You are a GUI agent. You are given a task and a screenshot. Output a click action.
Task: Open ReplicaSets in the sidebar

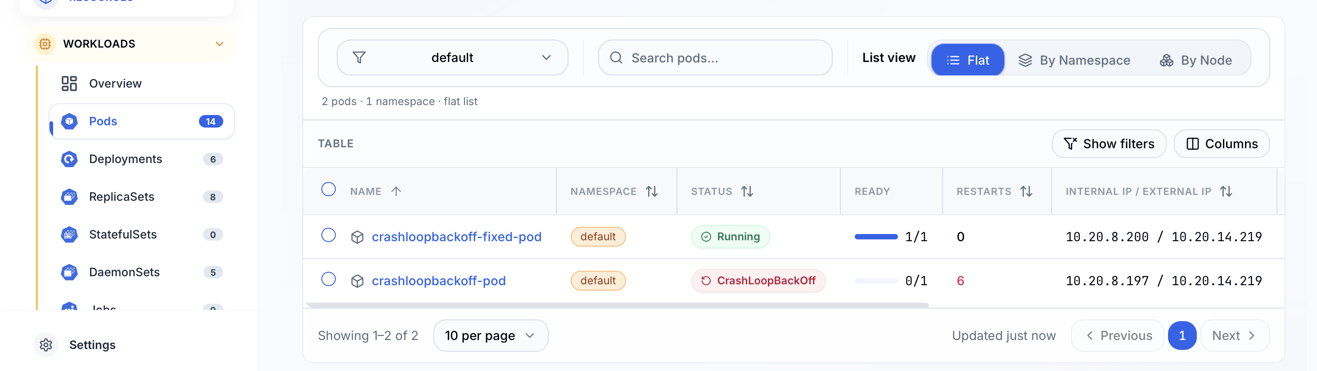pos(141,197)
